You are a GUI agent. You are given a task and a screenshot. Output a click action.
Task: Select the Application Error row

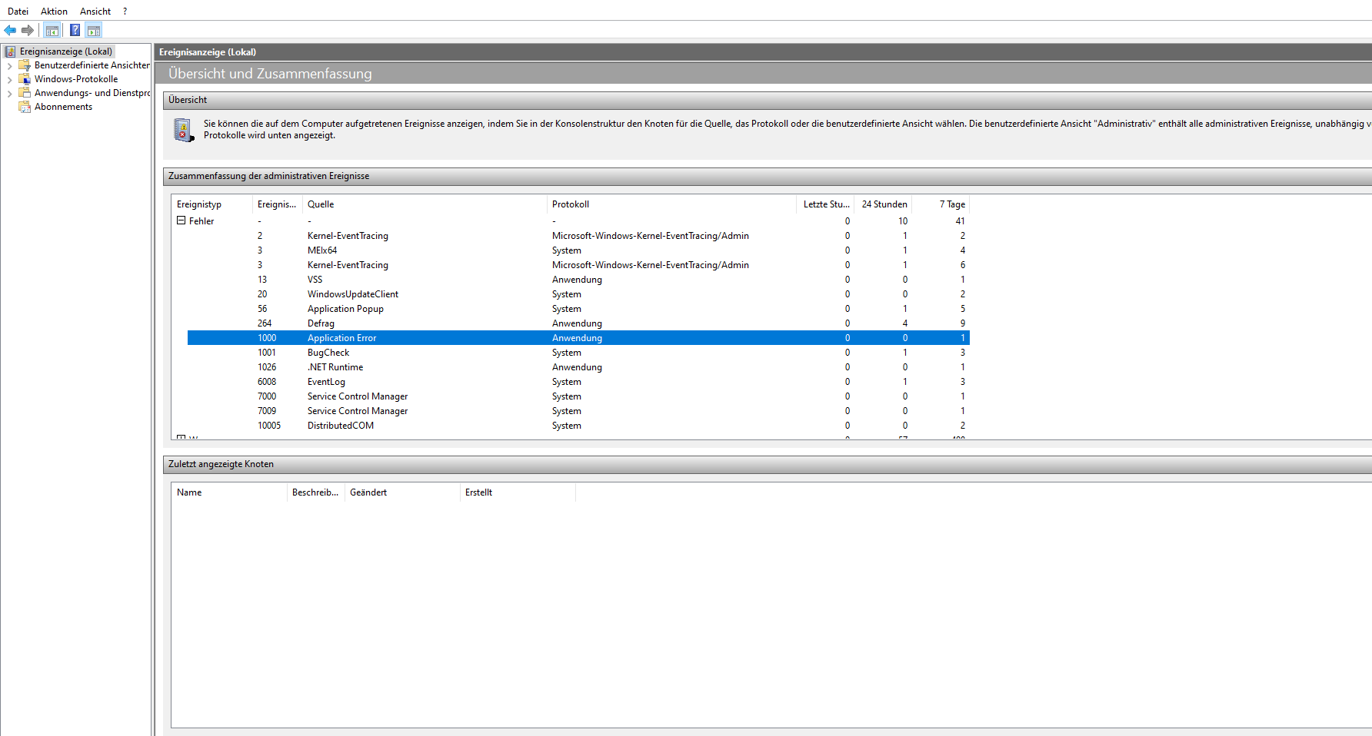tap(578, 338)
